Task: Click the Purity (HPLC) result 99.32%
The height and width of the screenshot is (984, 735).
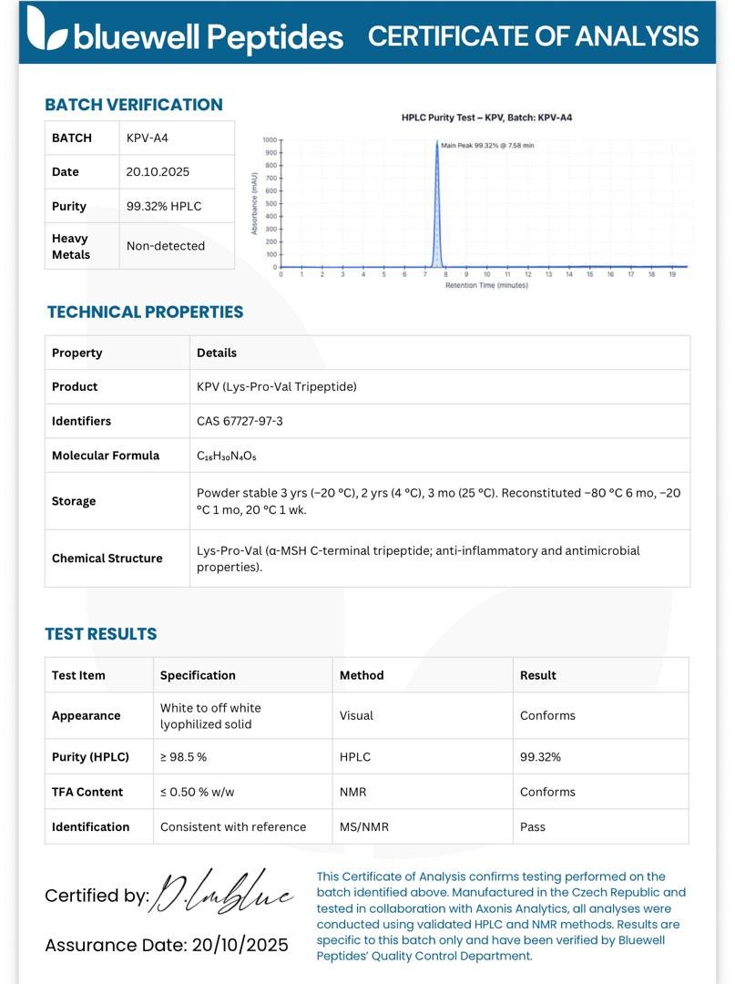Action: click(540, 757)
